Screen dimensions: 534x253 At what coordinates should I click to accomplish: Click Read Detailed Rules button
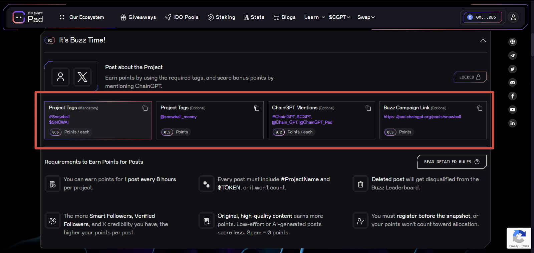coord(451,162)
